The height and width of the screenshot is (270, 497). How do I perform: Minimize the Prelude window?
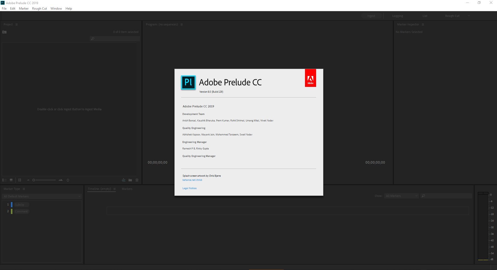[x=467, y=3]
